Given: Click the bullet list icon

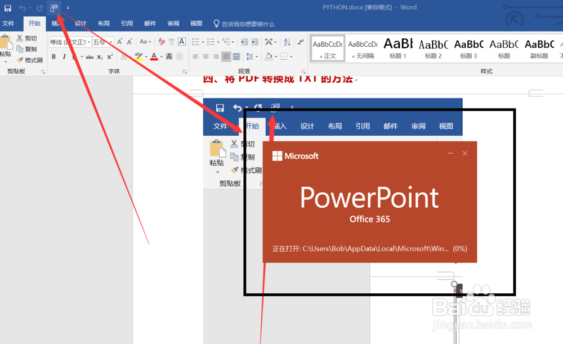Looking at the screenshot, I should coord(195,42).
